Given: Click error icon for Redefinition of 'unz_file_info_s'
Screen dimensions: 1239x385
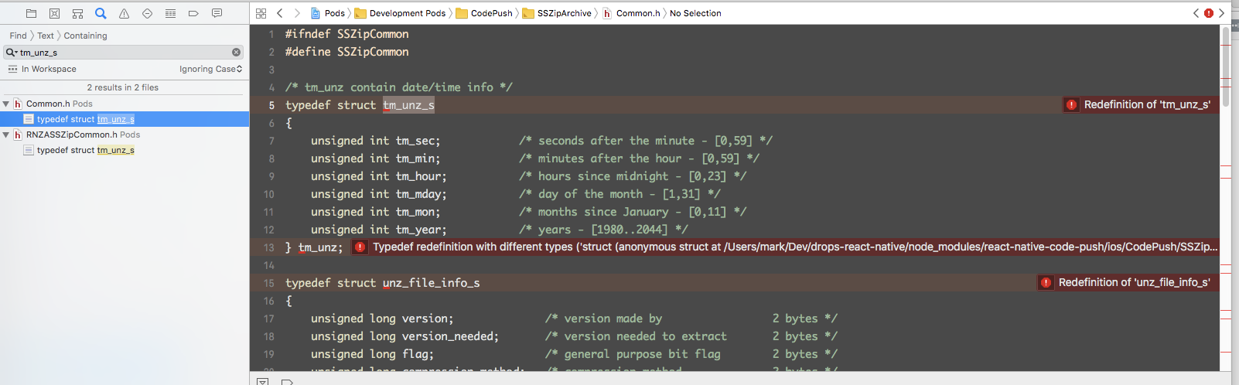Looking at the screenshot, I should (1046, 283).
